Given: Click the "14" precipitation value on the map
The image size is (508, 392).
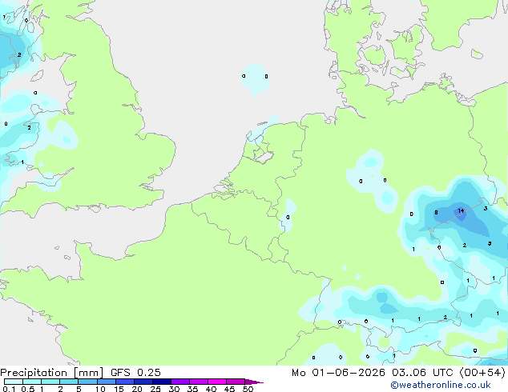Looking at the screenshot, I should tap(461, 211).
